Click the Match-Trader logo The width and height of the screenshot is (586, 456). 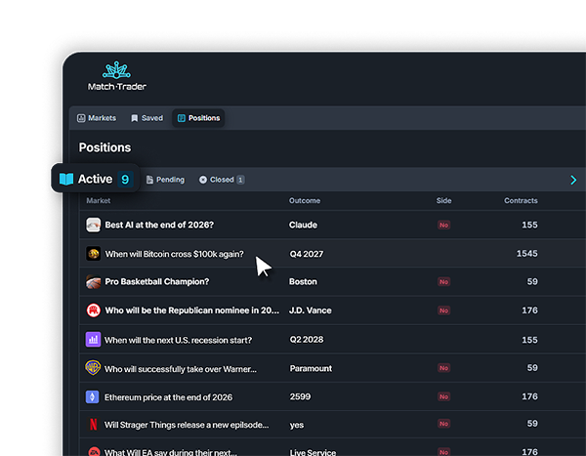point(124,77)
